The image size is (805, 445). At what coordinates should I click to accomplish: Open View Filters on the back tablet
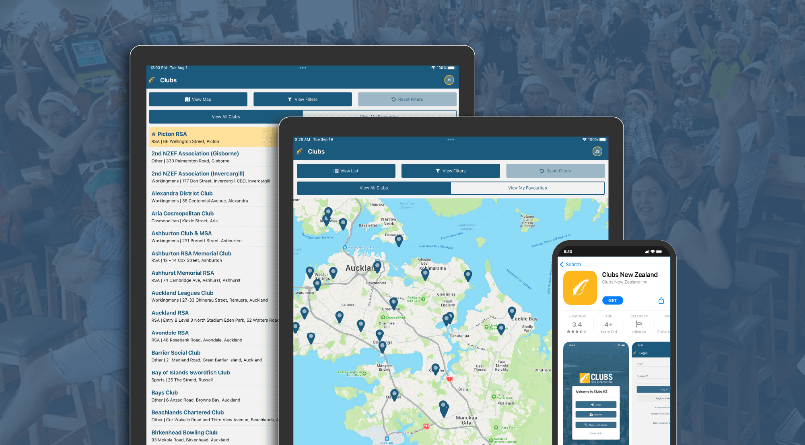[x=303, y=99]
